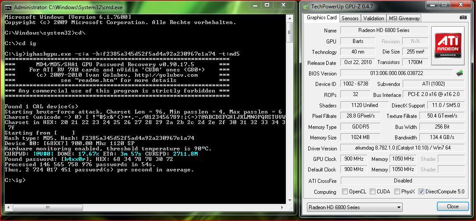Click the GPU-Z camera screenshot icon
Image resolution: width=476 pixels, height=221 pixels.
pyautogui.click(x=463, y=18)
